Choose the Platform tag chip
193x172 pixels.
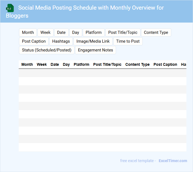point(93,32)
